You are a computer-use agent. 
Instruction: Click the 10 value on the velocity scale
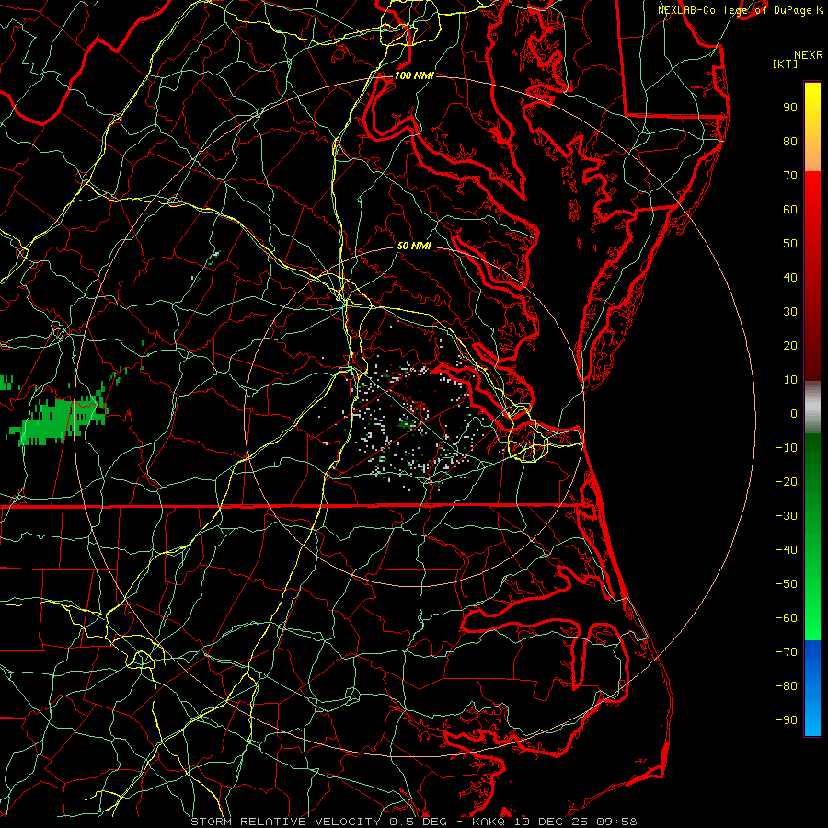pyautogui.click(x=790, y=380)
